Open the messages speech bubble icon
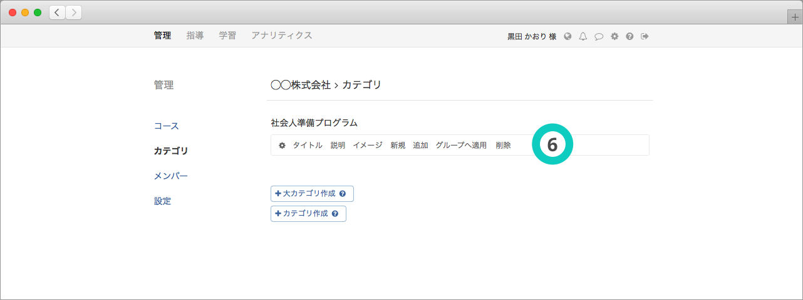This screenshot has width=803, height=300. (x=599, y=36)
